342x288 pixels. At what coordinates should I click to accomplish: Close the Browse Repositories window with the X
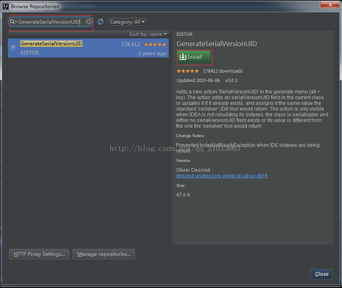[330, 4]
